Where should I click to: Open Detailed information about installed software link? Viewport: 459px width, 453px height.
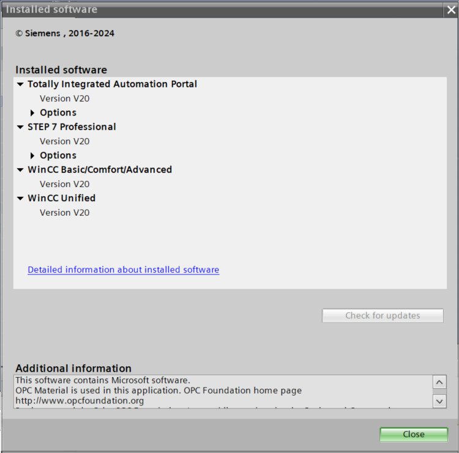point(123,270)
